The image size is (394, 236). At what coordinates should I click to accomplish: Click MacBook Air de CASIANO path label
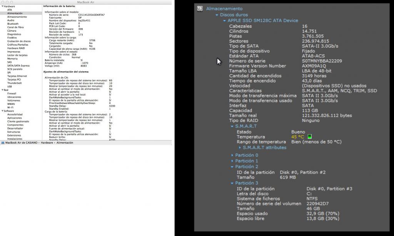pyautogui.click(x=22, y=143)
